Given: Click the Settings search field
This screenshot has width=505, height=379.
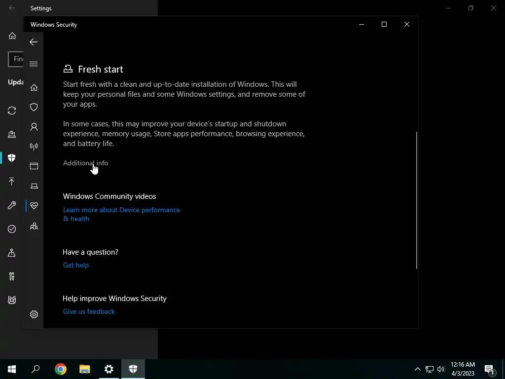Looking at the screenshot, I should coord(16,59).
